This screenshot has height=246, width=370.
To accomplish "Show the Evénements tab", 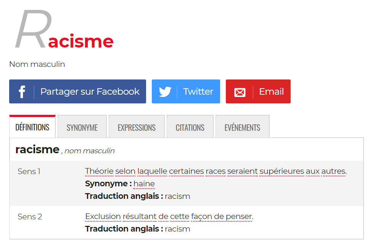I will coord(242,128).
